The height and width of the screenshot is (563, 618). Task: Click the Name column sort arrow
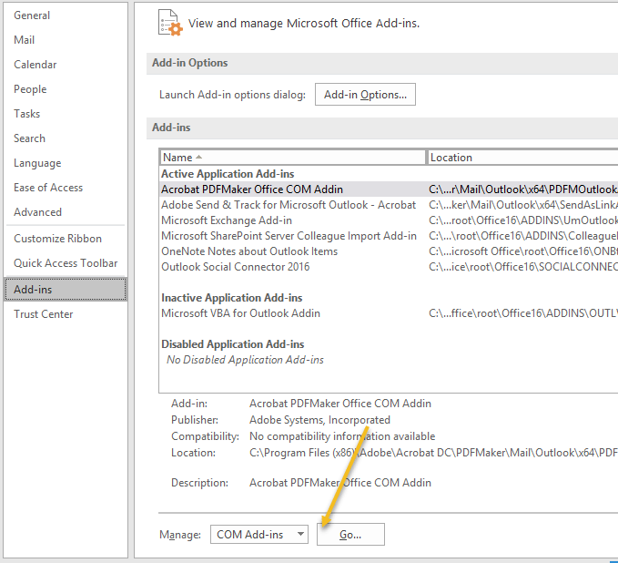pyautogui.click(x=198, y=157)
